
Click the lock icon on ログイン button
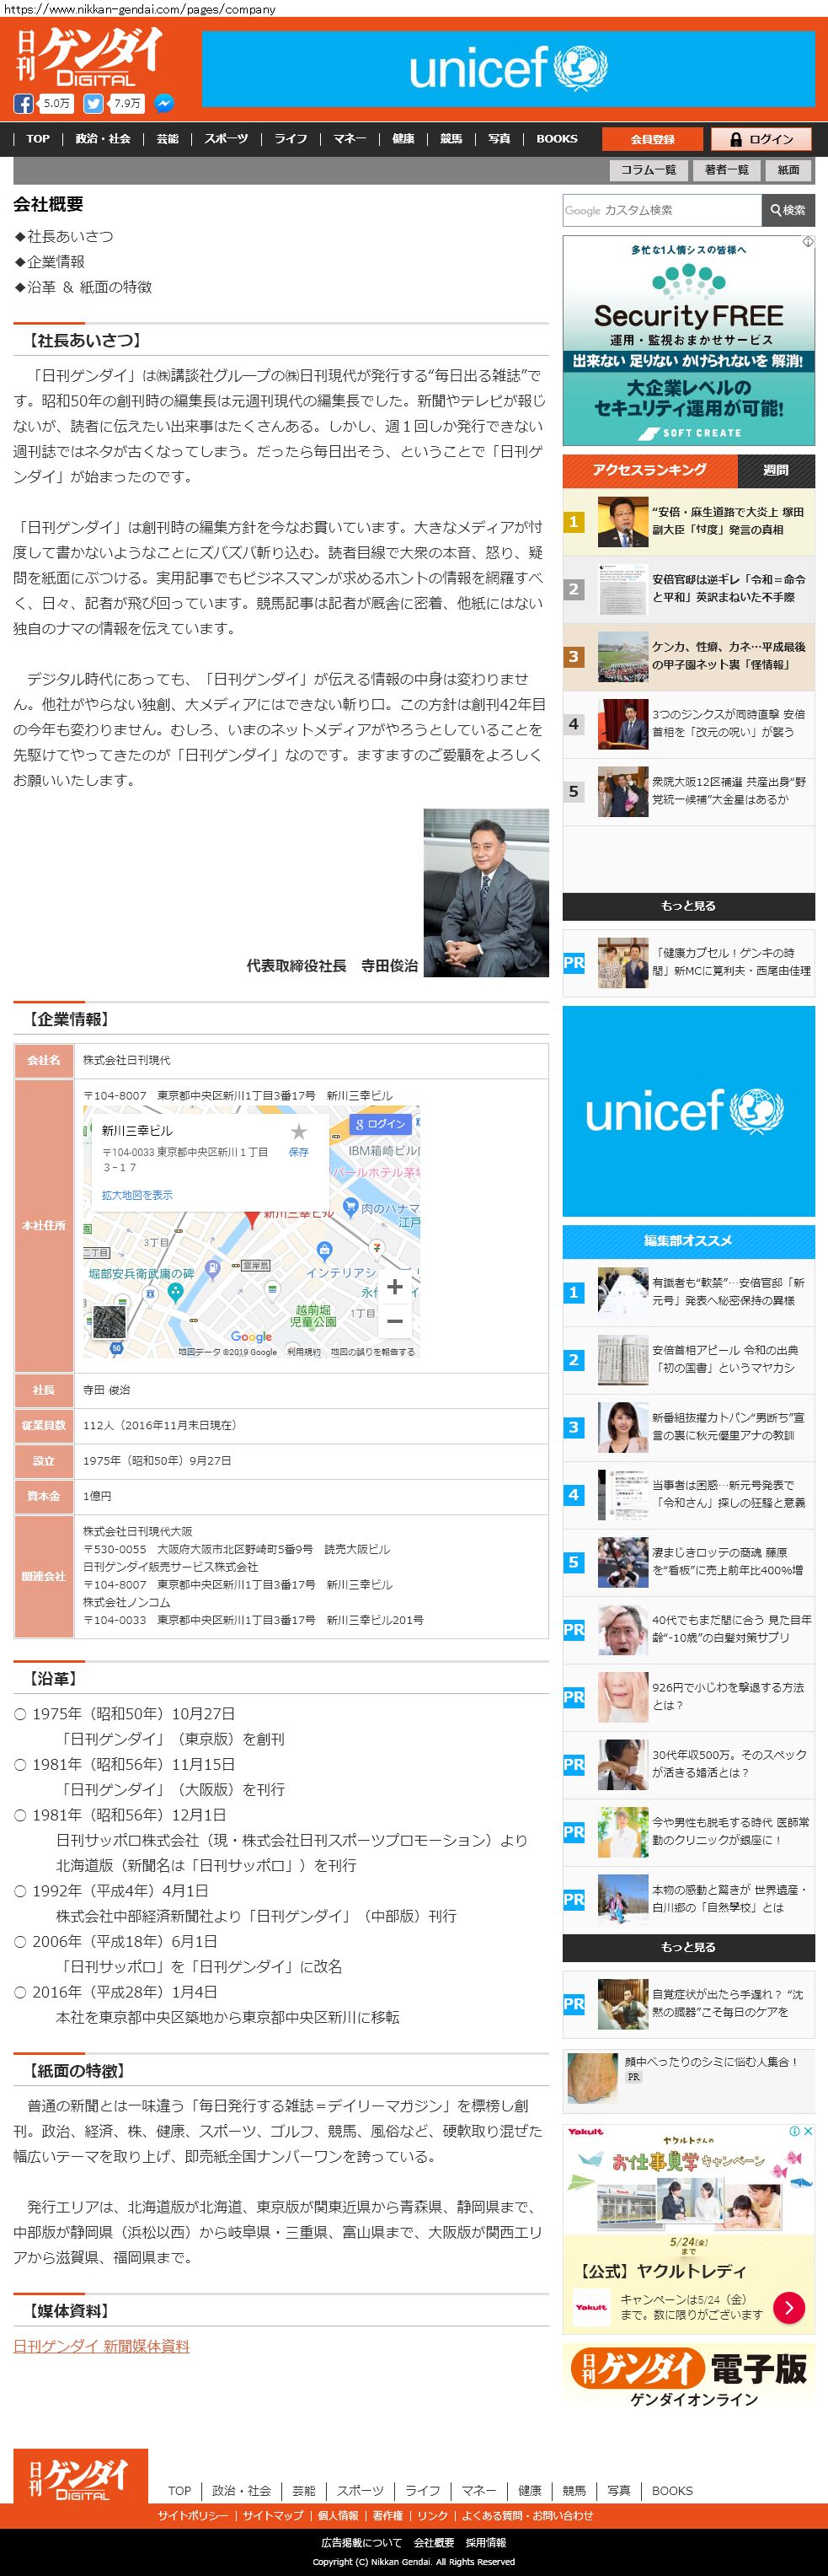tap(736, 140)
